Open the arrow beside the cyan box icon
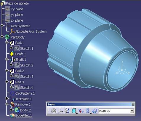 (77, 114)
